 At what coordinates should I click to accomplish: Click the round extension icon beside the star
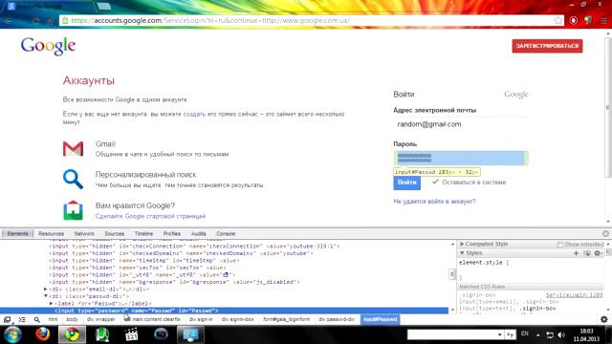pos(574,20)
